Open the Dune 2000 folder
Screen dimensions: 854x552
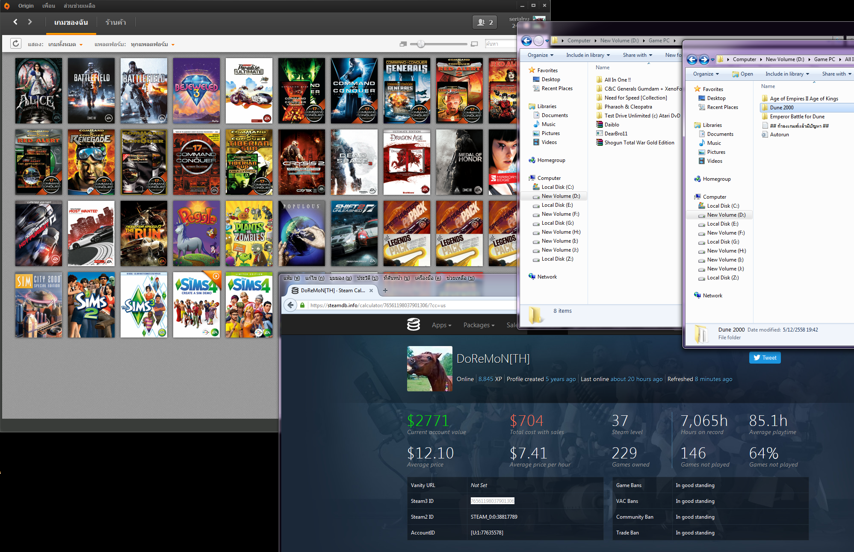pos(781,108)
